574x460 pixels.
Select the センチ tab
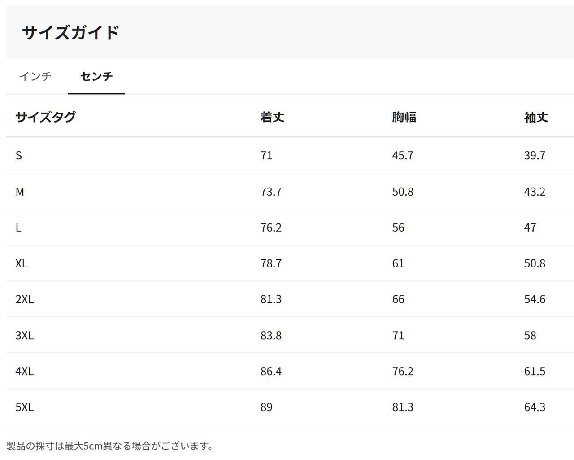96,76
